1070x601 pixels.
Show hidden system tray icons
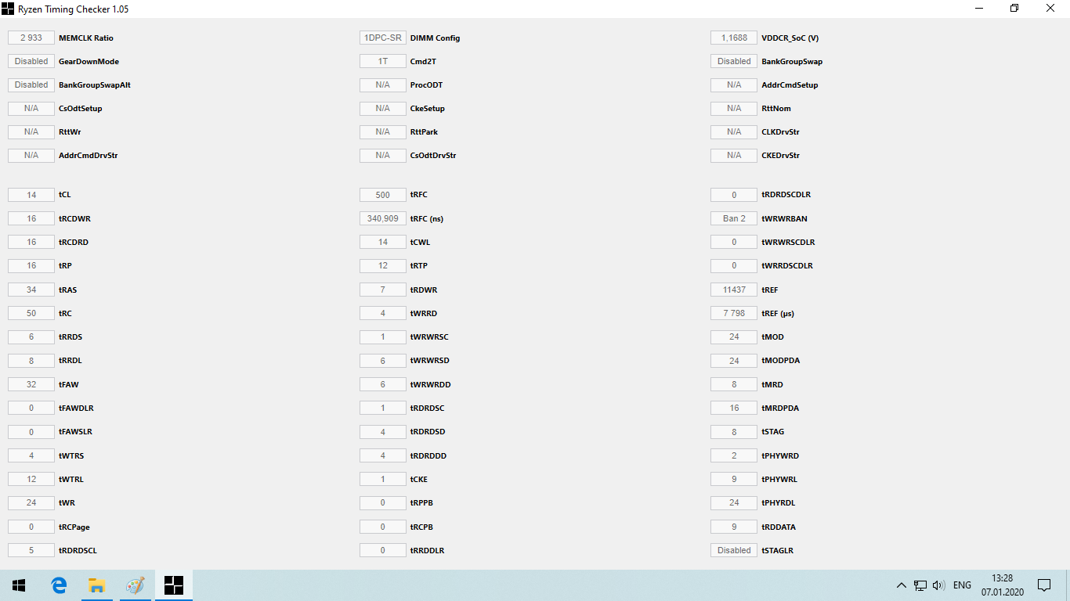tap(901, 585)
